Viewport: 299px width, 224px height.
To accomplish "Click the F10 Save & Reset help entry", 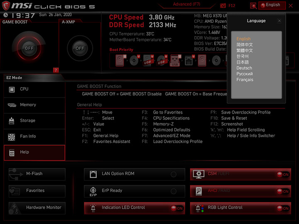I will (x=229, y=118).
